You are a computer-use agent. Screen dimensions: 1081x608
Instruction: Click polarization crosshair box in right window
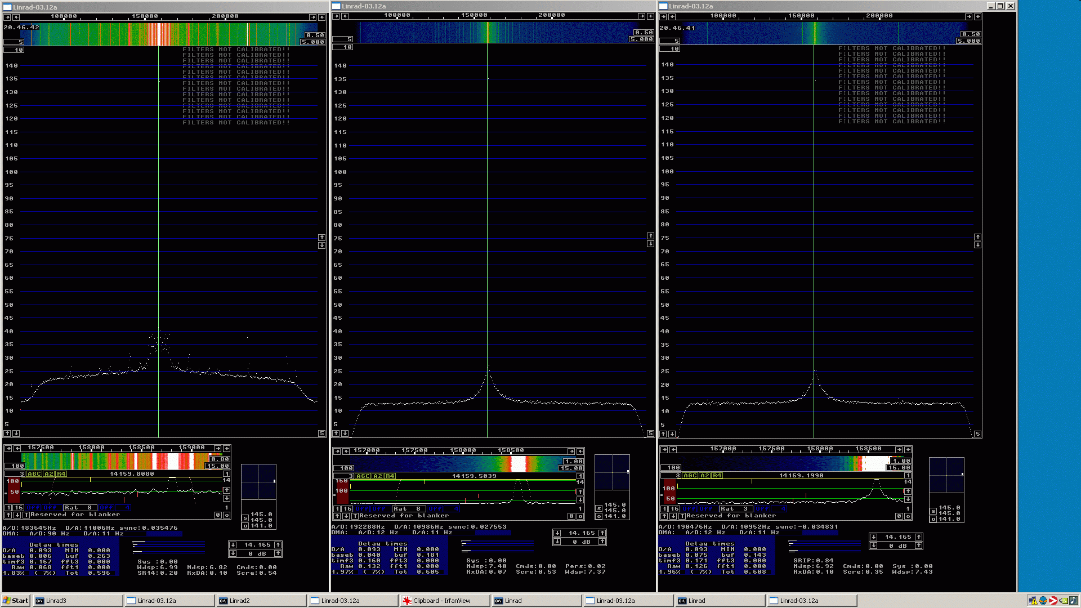point(946,475)
